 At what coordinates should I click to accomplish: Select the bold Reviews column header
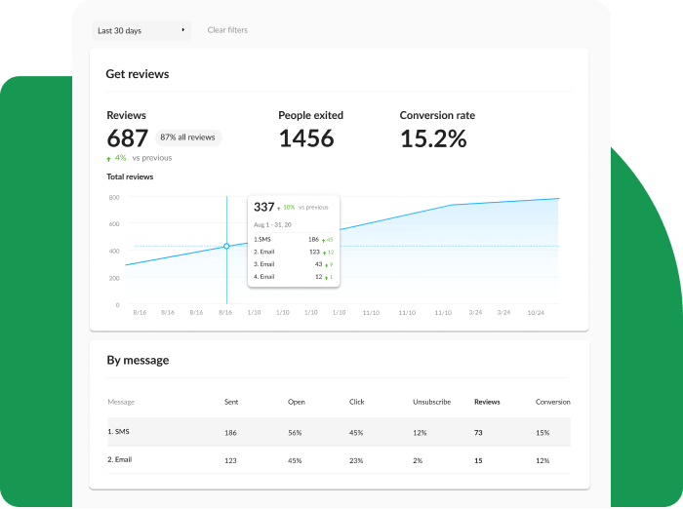[488, 402]
